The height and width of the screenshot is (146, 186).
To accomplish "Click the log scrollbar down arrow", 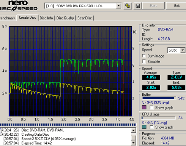I will click(134, 143).
